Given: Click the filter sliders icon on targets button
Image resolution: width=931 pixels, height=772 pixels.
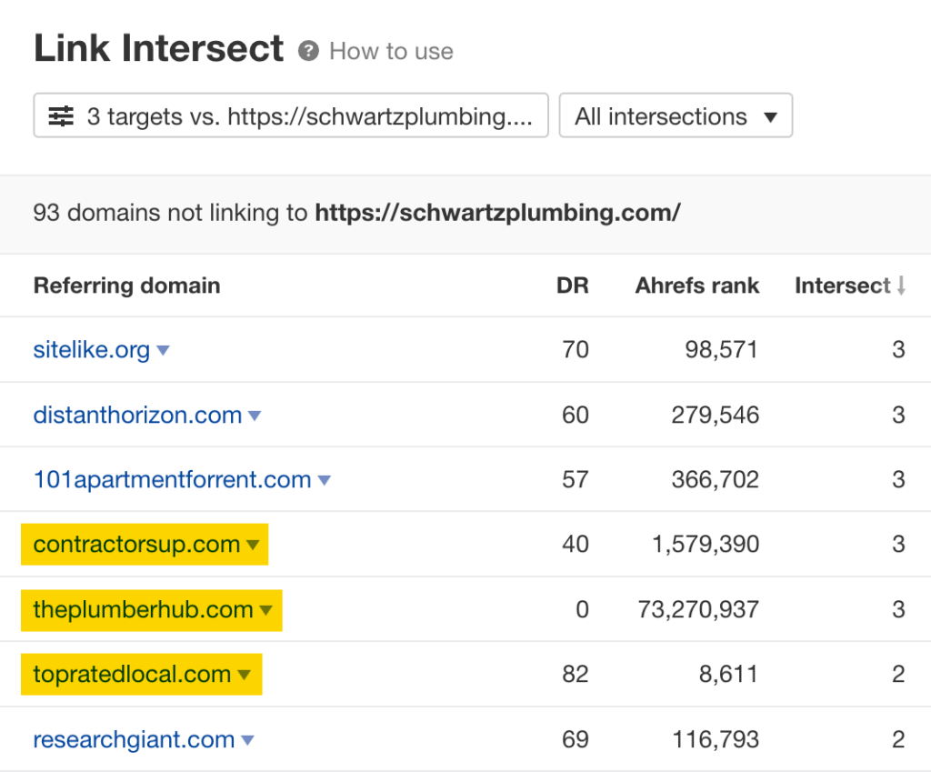Looking at the screenshot, I should tap(60, 115).
